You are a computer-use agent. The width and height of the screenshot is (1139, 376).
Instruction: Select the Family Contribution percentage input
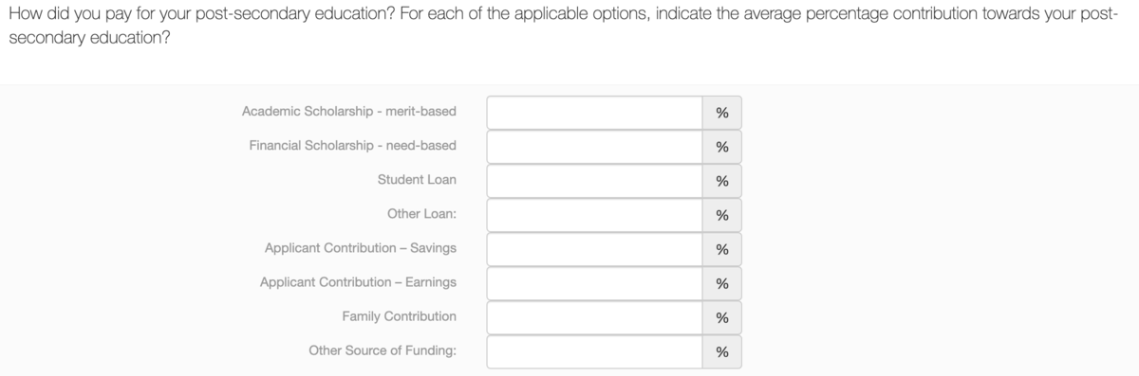tap(595, 317)
